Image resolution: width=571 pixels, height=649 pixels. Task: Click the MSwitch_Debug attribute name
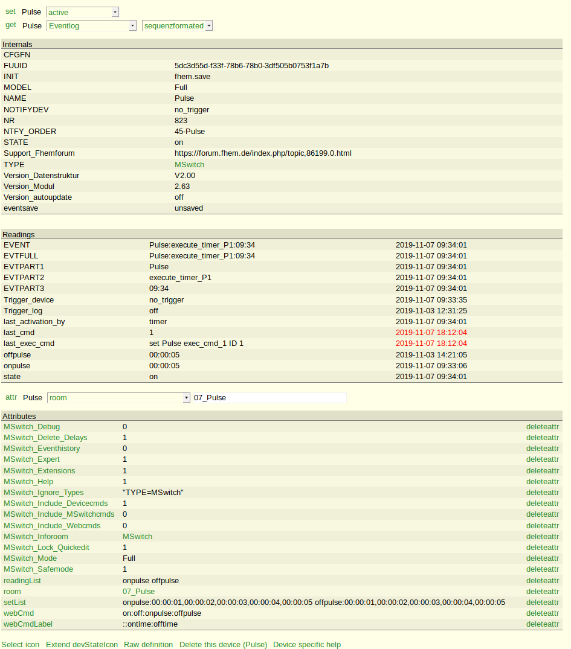(32, 427)
